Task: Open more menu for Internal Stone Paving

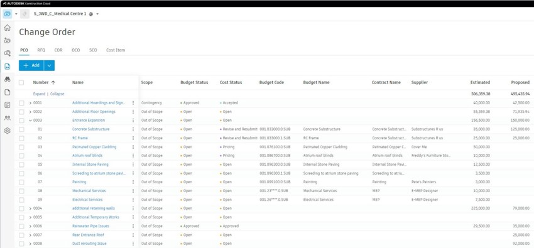Action: point(133,164)
